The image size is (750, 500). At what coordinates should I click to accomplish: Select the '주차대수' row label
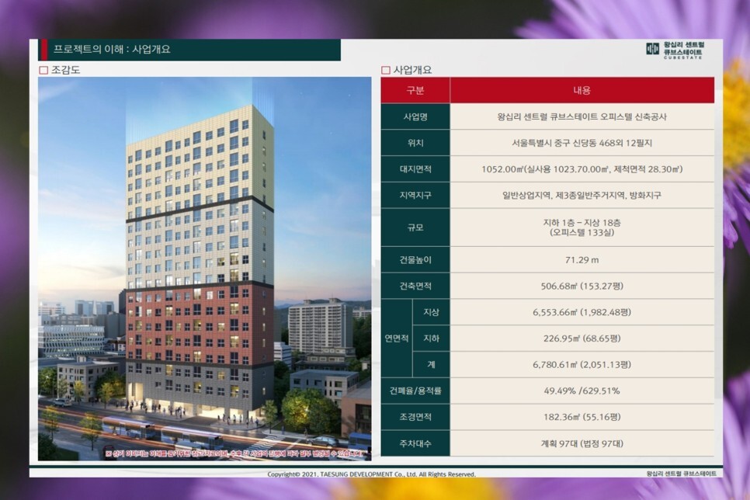coord(415,443)
